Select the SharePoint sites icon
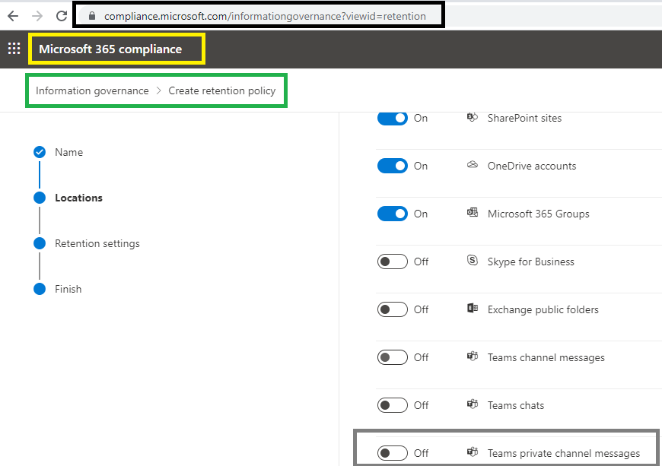662x466 pixels. 471,118
